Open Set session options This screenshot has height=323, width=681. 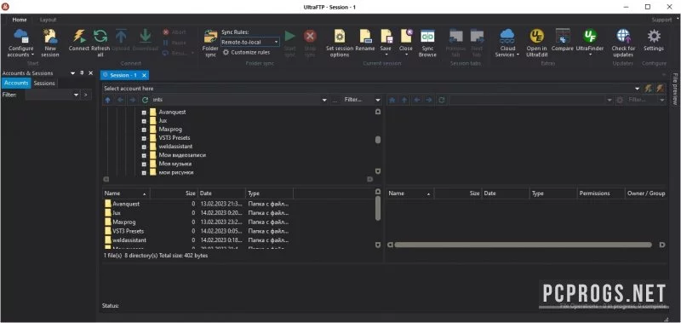(x=339, y=43)
